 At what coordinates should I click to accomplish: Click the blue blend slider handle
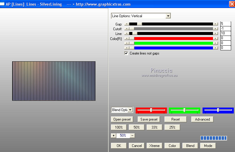point(218,110)
